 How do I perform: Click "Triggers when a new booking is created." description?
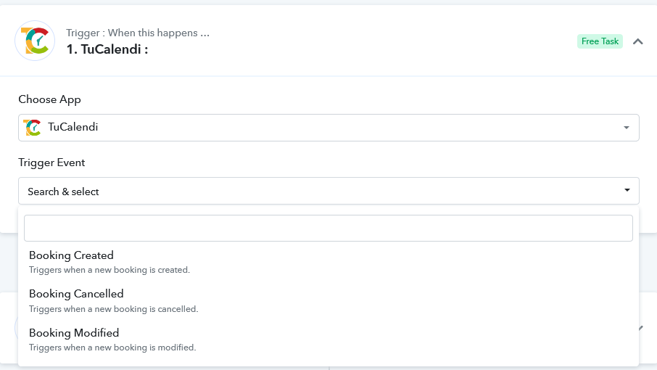tap(109, 270)
